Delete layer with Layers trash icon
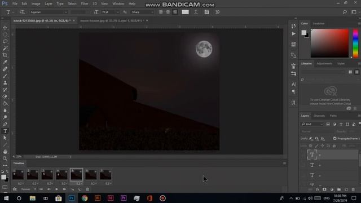This screenshot has width=361, height=203. tap(353, 189)
